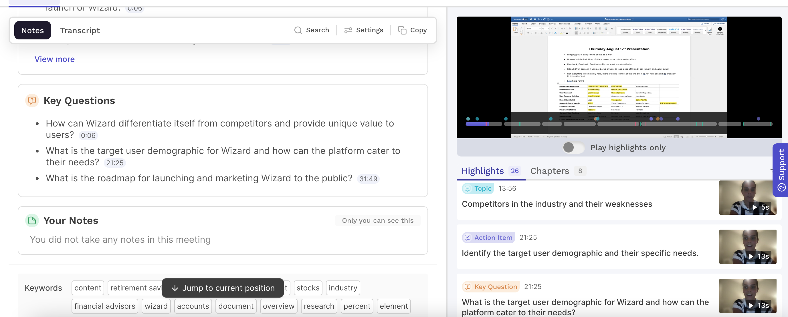Viewport: 788px width, 317px height.
Task: Select the 'financial advisors' keyword chip
Action: pos(105,306)
